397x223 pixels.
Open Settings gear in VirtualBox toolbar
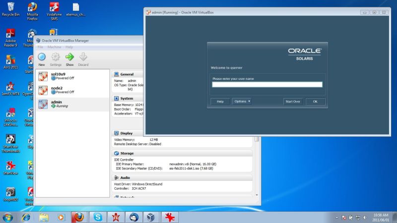[56, 57]
